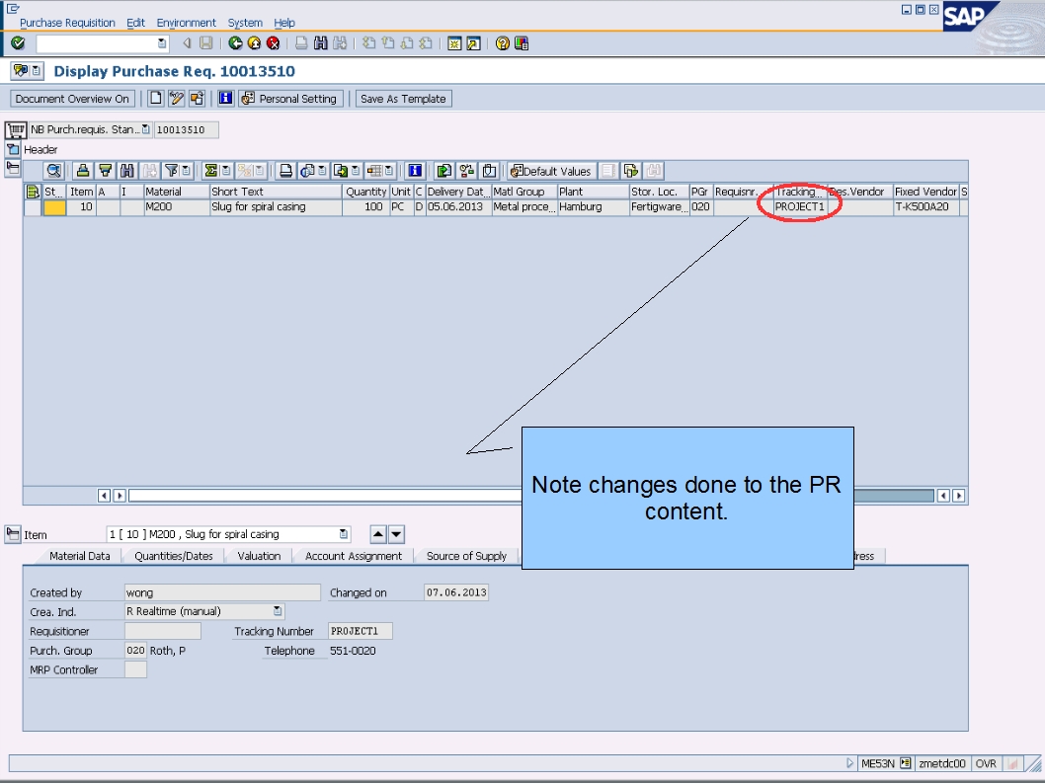Open Help via the question mark icon

click(x=503, y=43)
